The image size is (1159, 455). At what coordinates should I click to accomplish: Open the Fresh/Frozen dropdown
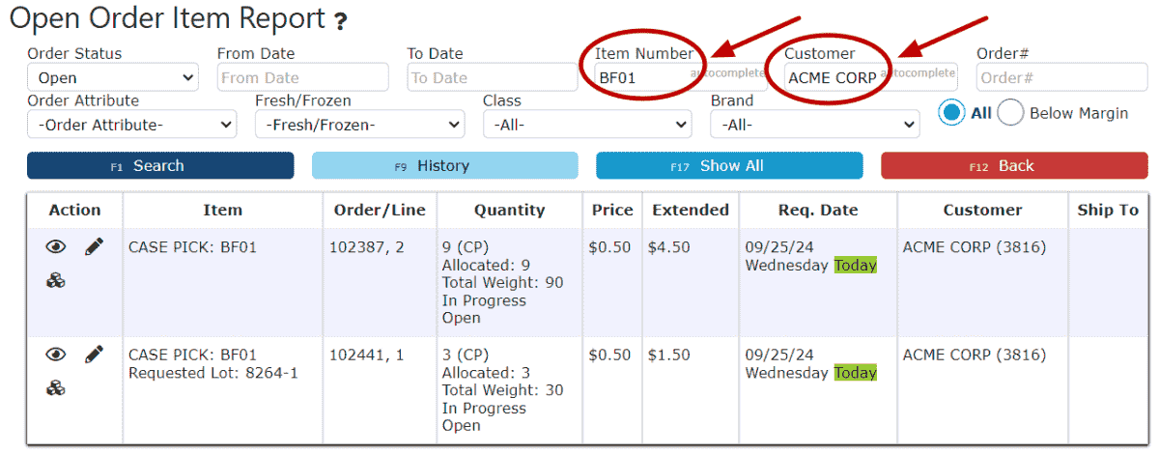tap(360, 125)
